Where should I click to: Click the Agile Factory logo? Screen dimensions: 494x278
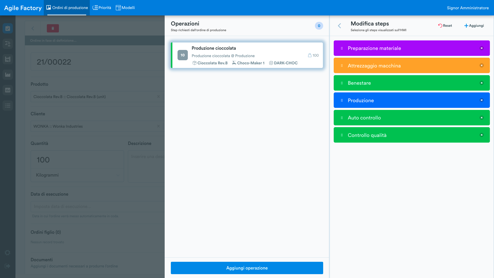(x=23, y=8)
